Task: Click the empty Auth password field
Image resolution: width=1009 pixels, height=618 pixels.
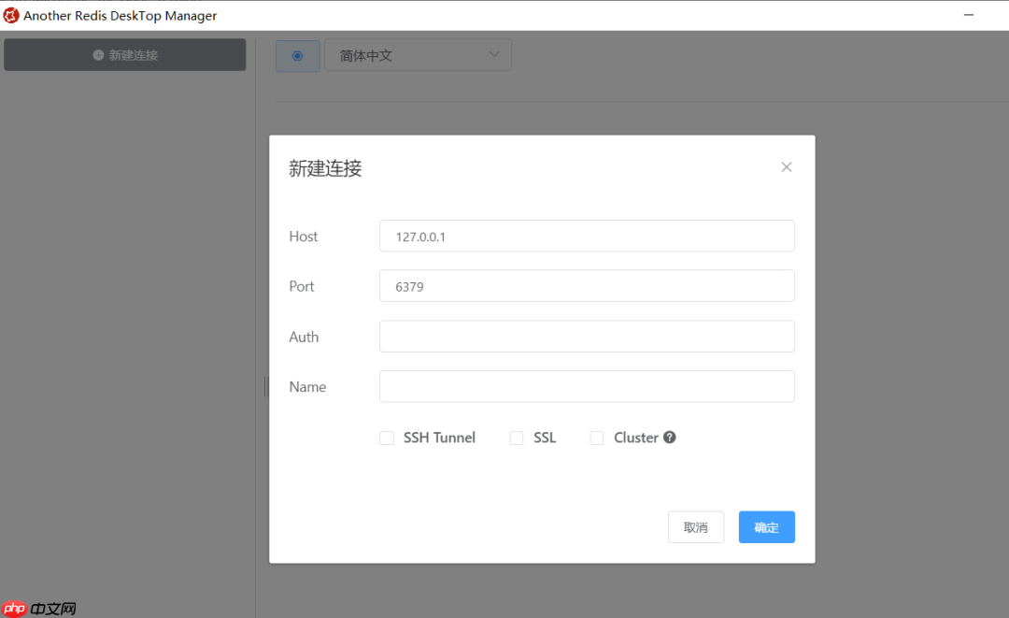Action: (x=586, y=336)
